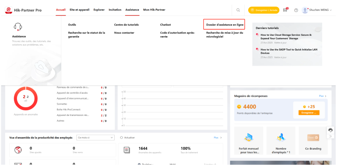Click the Autres device row
338x167 pixels.
pyautogui.click(x=81, y=121)
